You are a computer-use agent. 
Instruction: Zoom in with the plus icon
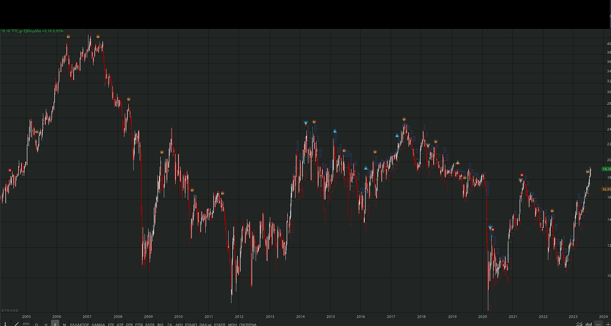(x=608, y=324)
